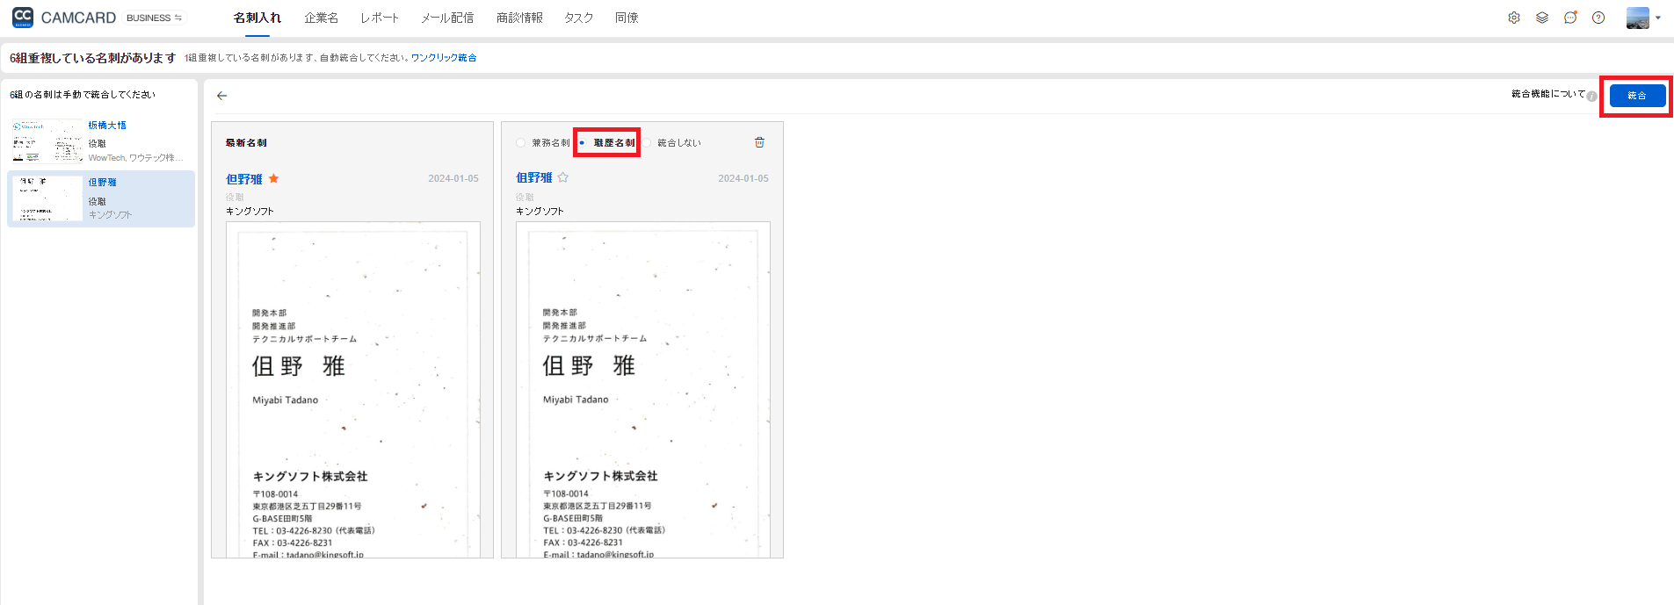
Task: Click the stacked layers icon in header
Action: coord(1542,18)
